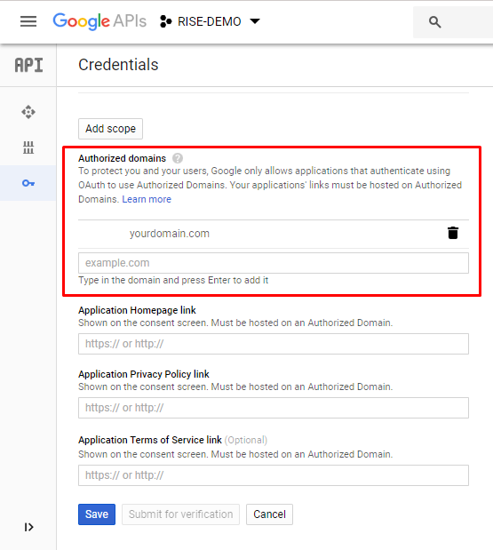The image size is (493, 550).
Task: Focus the example.com domain input field
Action: 274,263
